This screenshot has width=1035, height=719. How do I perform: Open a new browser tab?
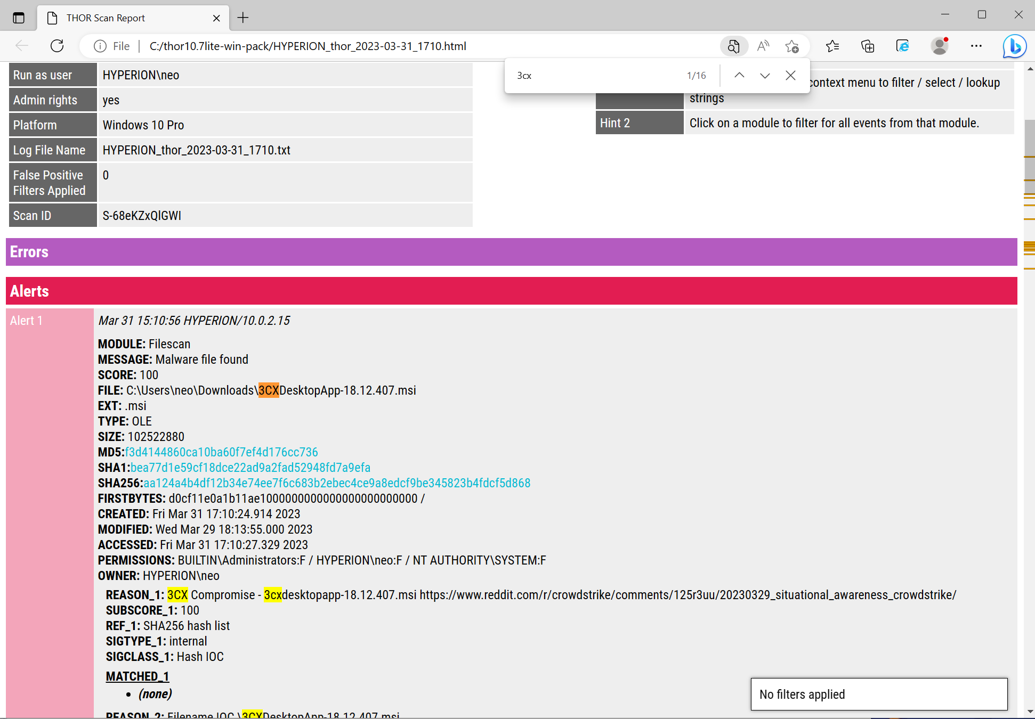(x=243, y=18)
